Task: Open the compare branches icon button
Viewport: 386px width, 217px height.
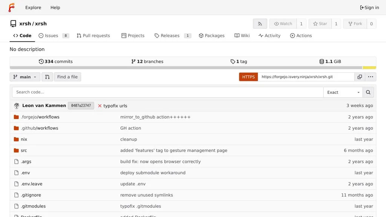Action: point(47,77)
